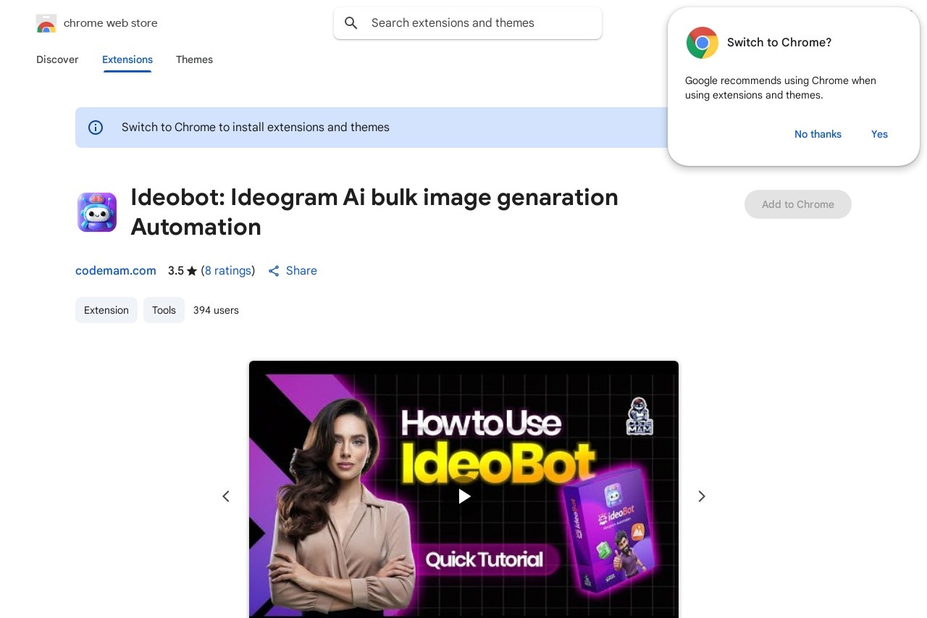Decline with No thanks button
The image size is (927, 618).
click(818, 134)
